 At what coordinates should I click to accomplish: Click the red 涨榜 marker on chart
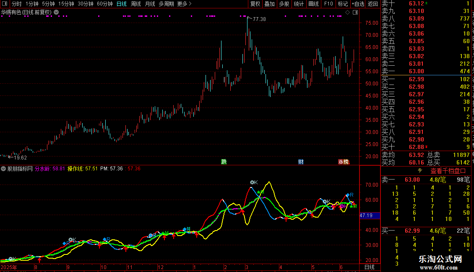344,162
